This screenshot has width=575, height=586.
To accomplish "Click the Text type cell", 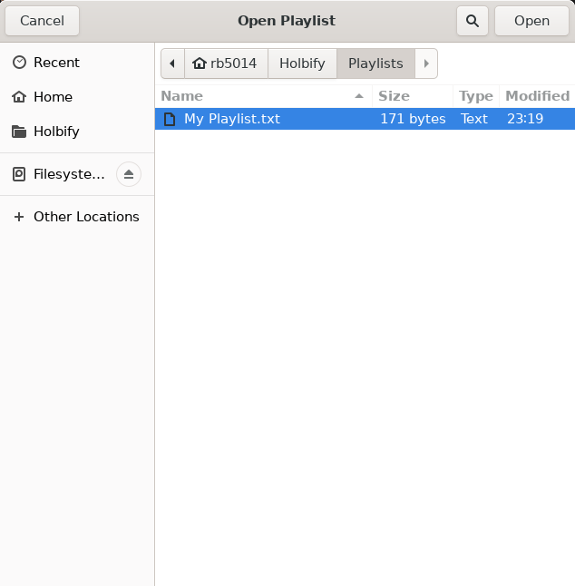I will click(474, 119).
